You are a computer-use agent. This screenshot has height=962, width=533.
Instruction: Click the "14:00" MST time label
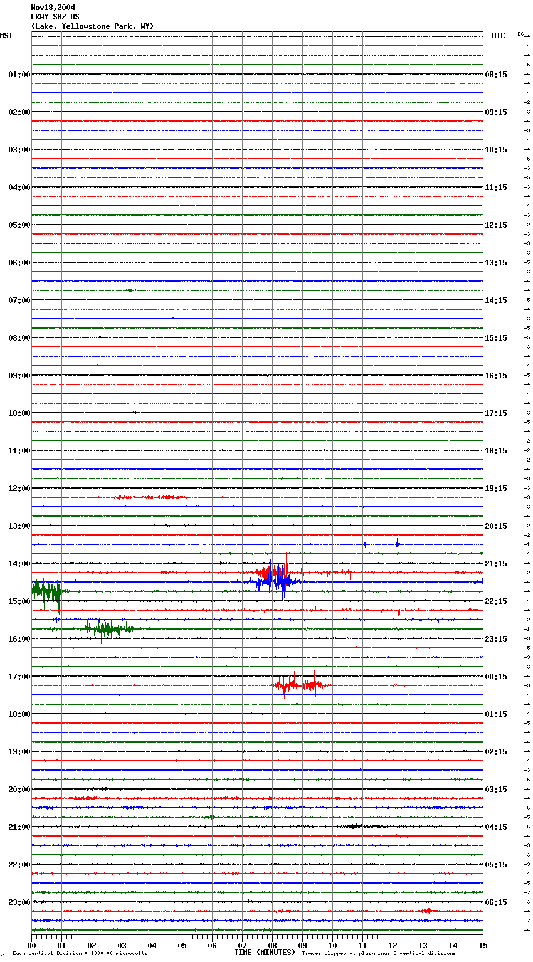point(19,564)
